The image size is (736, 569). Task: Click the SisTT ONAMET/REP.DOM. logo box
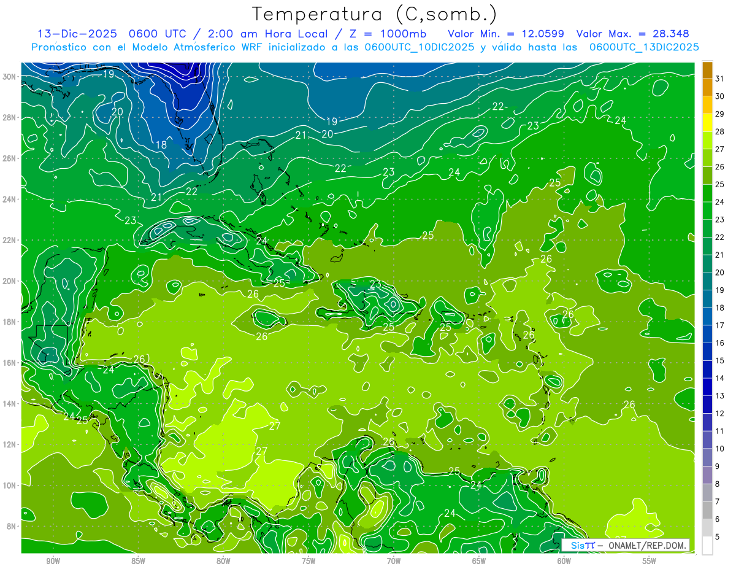click(626, 545)
